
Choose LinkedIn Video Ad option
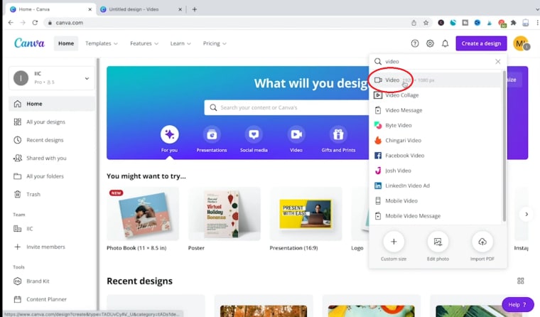tap(436, 186)
